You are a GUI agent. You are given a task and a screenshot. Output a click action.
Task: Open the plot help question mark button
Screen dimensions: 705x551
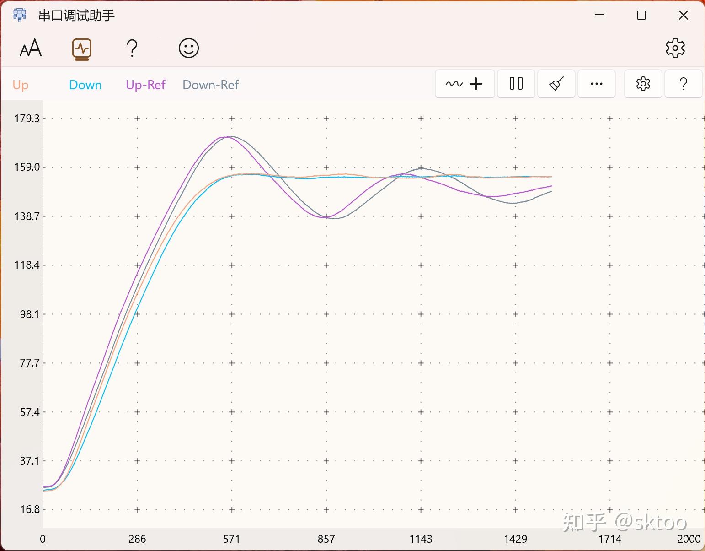pyautogui.click(x=684, y=84)
